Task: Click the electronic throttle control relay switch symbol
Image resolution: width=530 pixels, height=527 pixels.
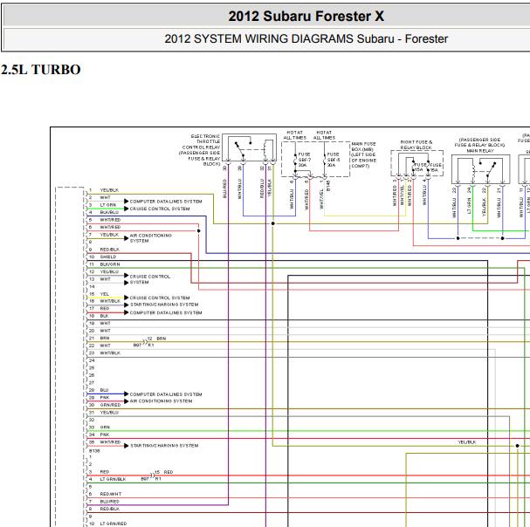Action: pos(241,148)
